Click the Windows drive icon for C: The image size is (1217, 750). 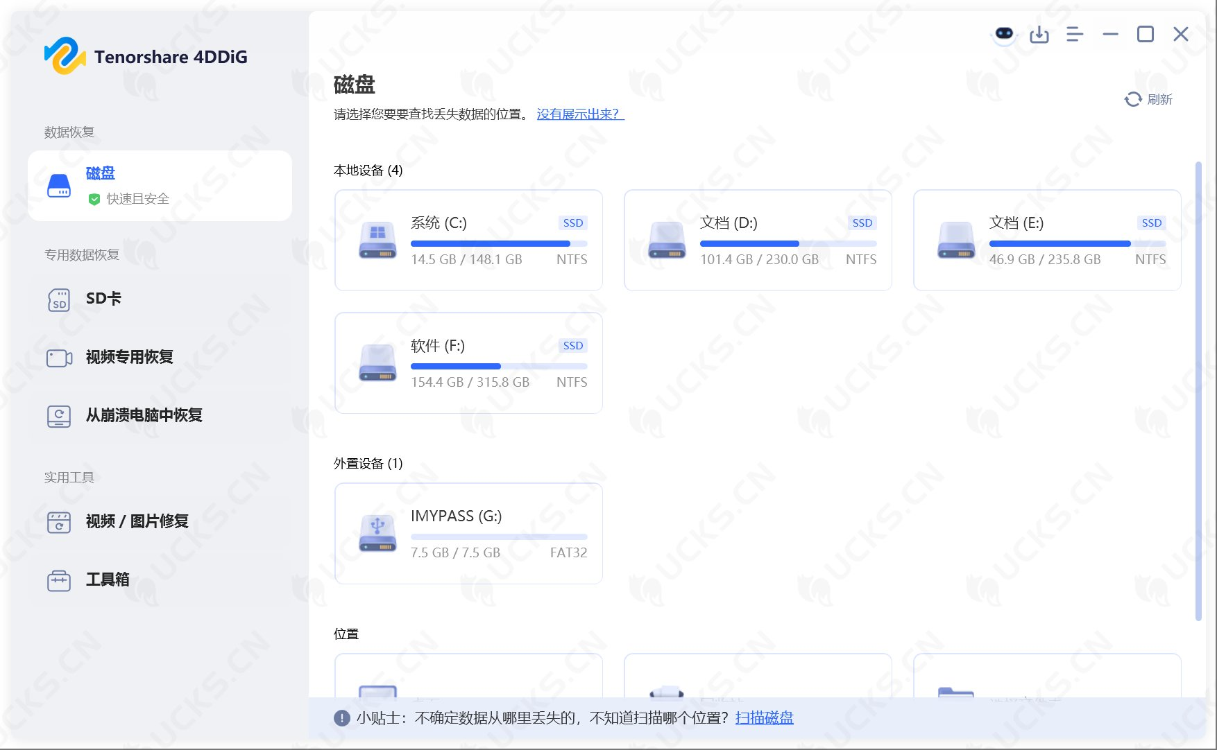(377, 241)
